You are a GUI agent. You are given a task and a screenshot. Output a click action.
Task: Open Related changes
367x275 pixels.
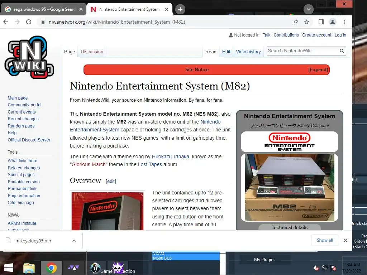(x=24, y=168)
